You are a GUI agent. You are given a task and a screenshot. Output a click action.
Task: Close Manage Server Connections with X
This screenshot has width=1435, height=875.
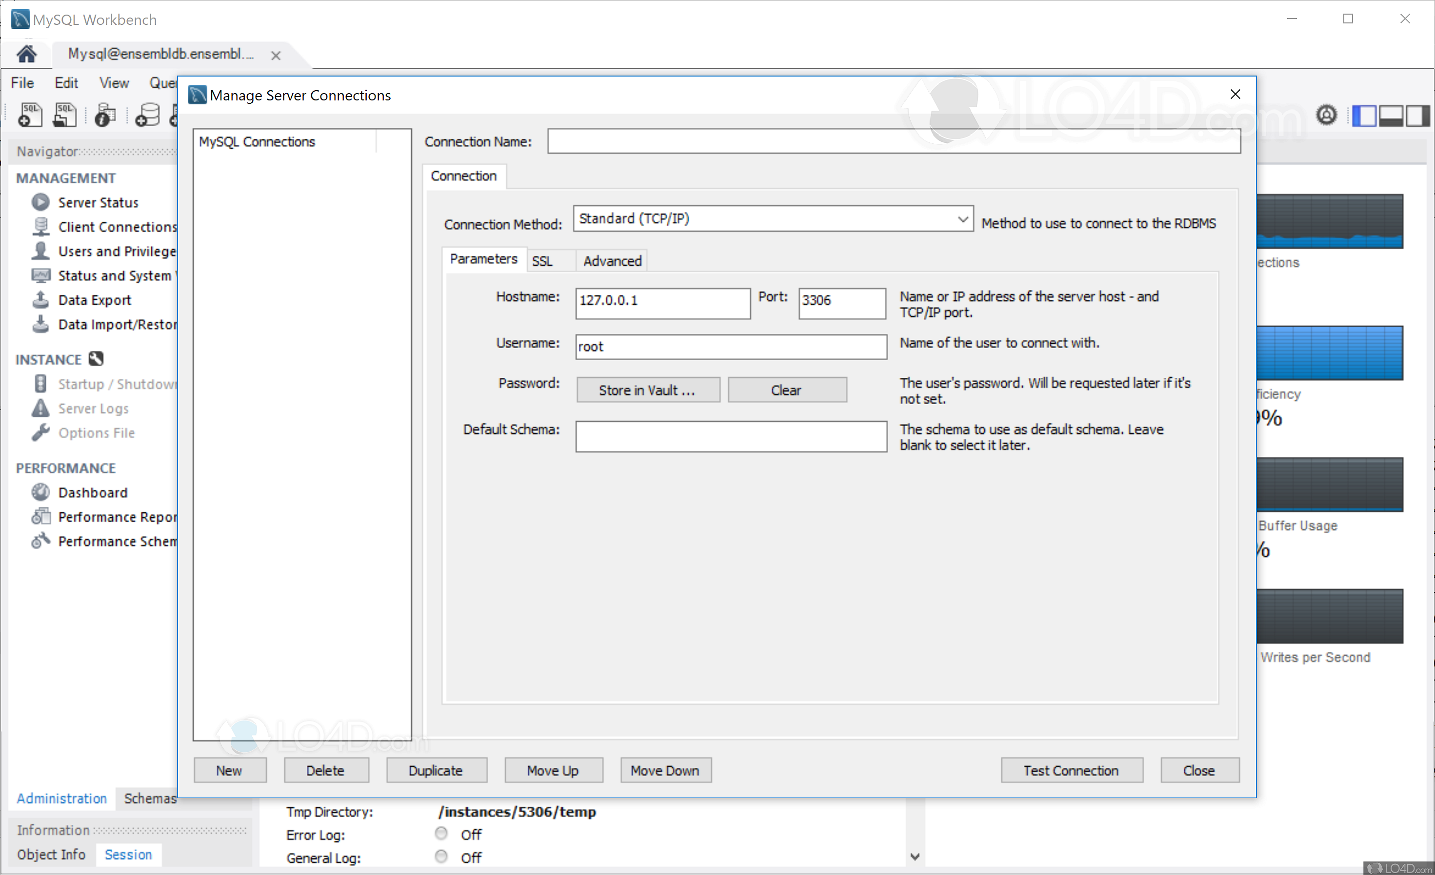point(1235,94)
